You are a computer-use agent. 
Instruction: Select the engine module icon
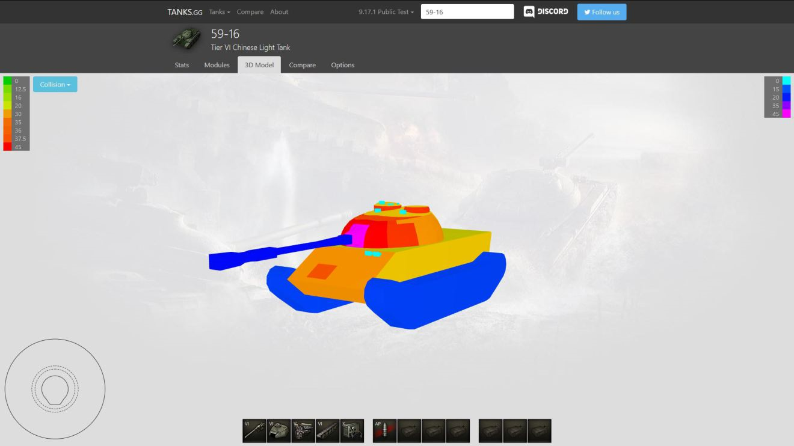(303, 431)
